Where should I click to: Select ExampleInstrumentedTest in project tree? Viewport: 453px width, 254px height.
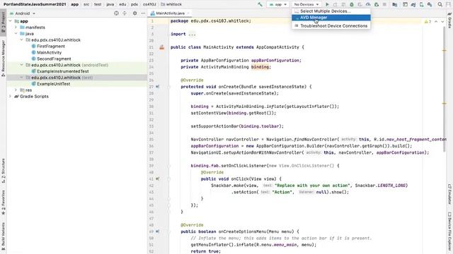[x=63, y=71]
